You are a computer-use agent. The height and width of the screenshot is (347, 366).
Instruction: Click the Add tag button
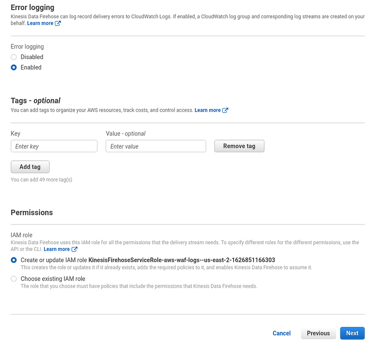click(30, 167)
